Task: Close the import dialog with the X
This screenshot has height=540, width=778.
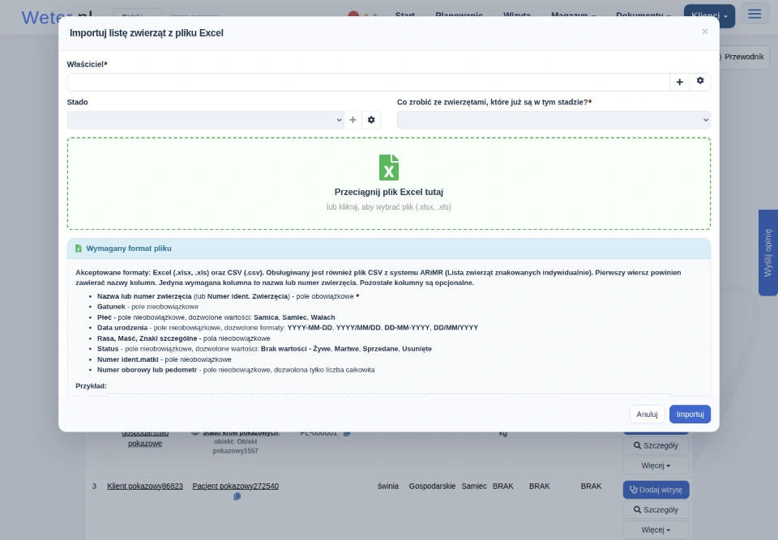Action: (x=704, y=32)
